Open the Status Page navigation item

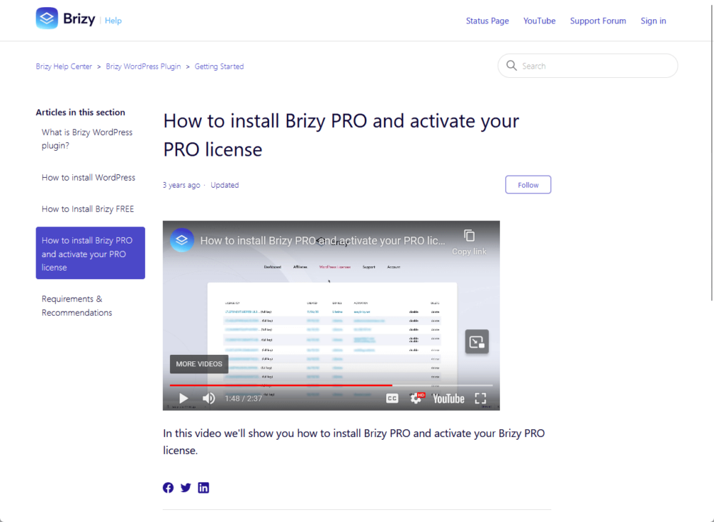pos(487,21)
